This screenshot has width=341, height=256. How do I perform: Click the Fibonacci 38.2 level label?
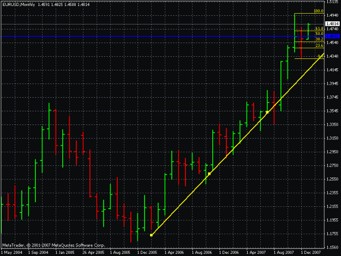point(319,39)
